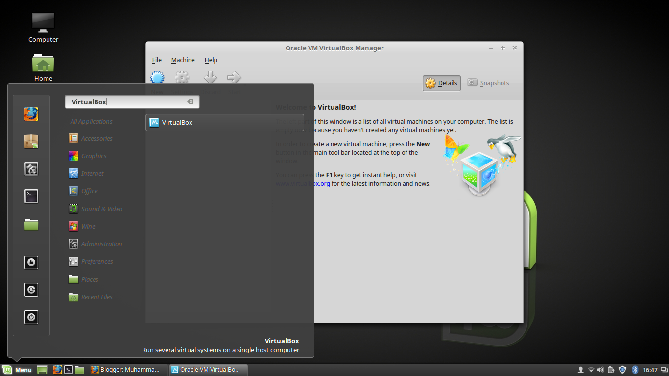The image size is (669, 376).
Task: Open the Terminal icon in the menu sidebar
Action: [x=31, y=196]
